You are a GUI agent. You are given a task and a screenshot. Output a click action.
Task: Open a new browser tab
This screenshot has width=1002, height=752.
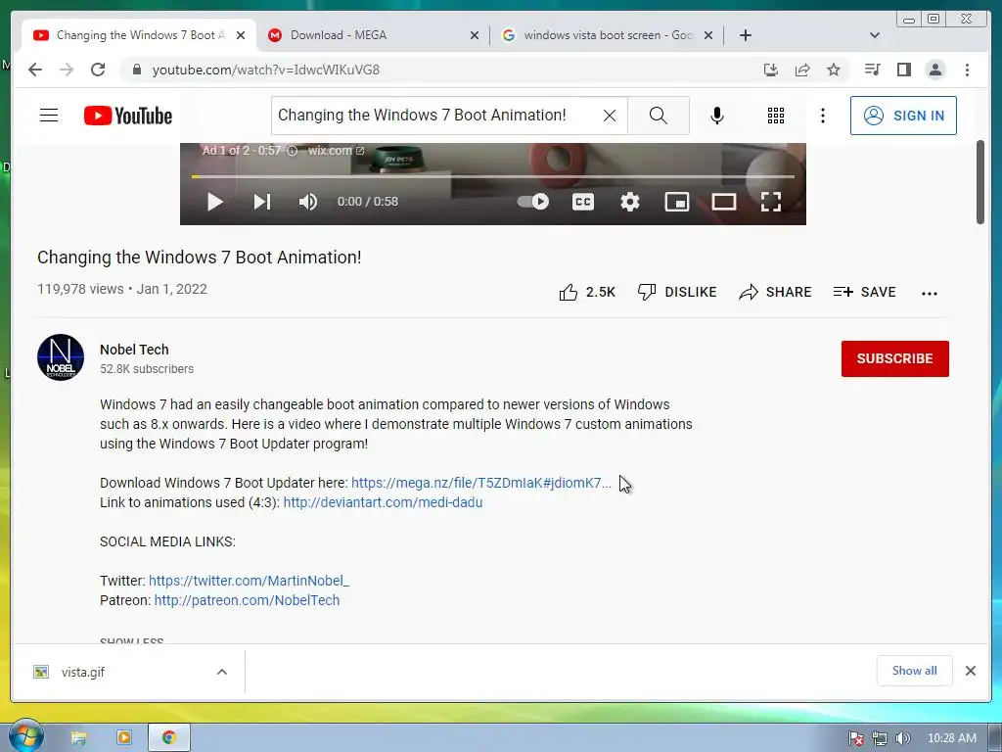click(745, 35)
